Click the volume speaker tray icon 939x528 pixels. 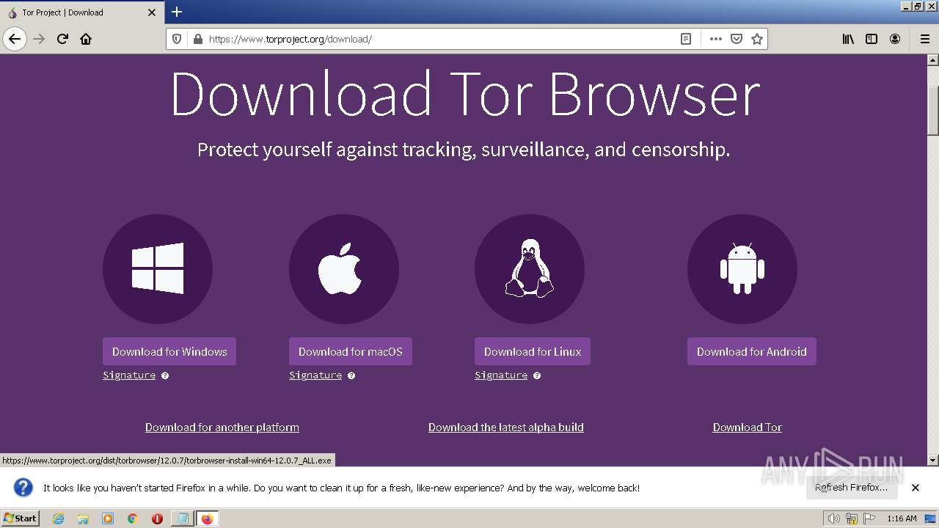(833, 518)
